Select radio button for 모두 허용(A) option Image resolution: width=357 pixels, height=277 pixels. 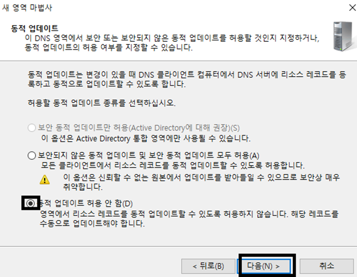tap(32, 155)
